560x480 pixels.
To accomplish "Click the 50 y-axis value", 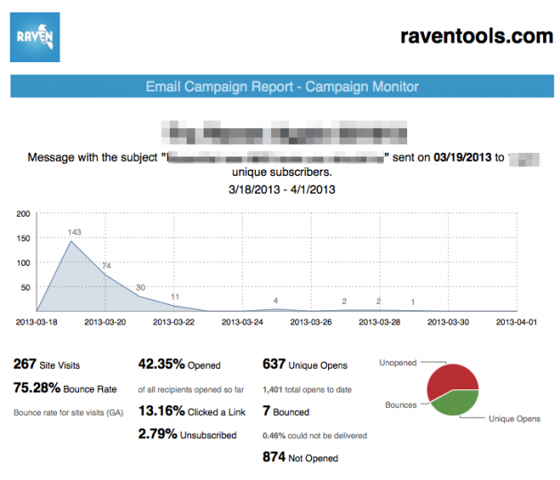I will pos(26,287).
